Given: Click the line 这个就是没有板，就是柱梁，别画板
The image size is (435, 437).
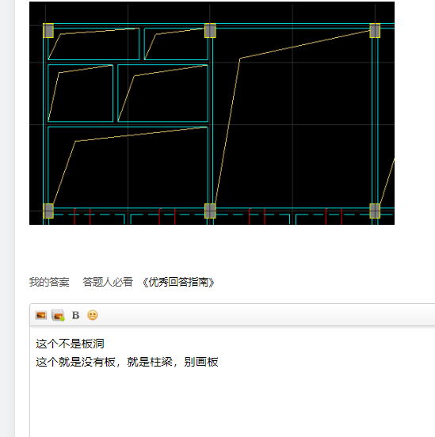Looking at the screenshot, I should (127, 362).
